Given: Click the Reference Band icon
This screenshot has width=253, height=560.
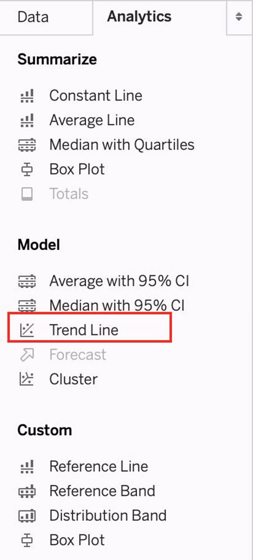Looking at the screenshot, I should tap(27, 491).
